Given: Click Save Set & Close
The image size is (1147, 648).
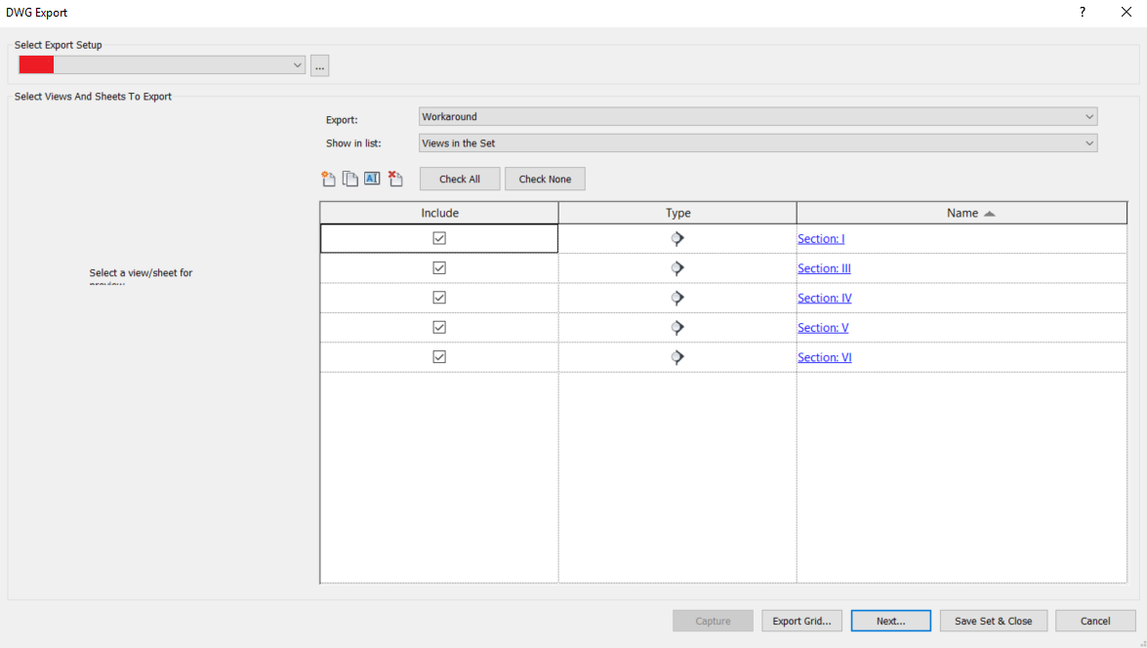Looking at the screenshot, I should [x=993, y=621].
